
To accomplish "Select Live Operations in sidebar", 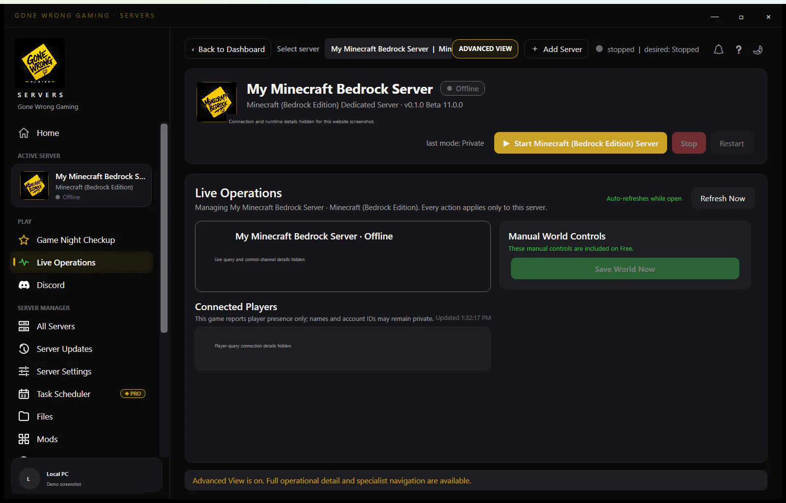I will (81, 263).
